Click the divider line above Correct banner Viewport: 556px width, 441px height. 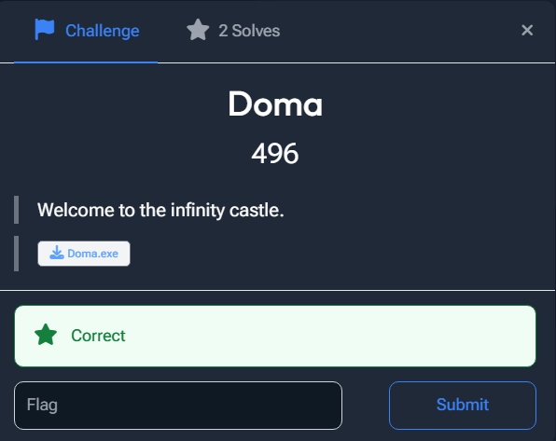278,290
